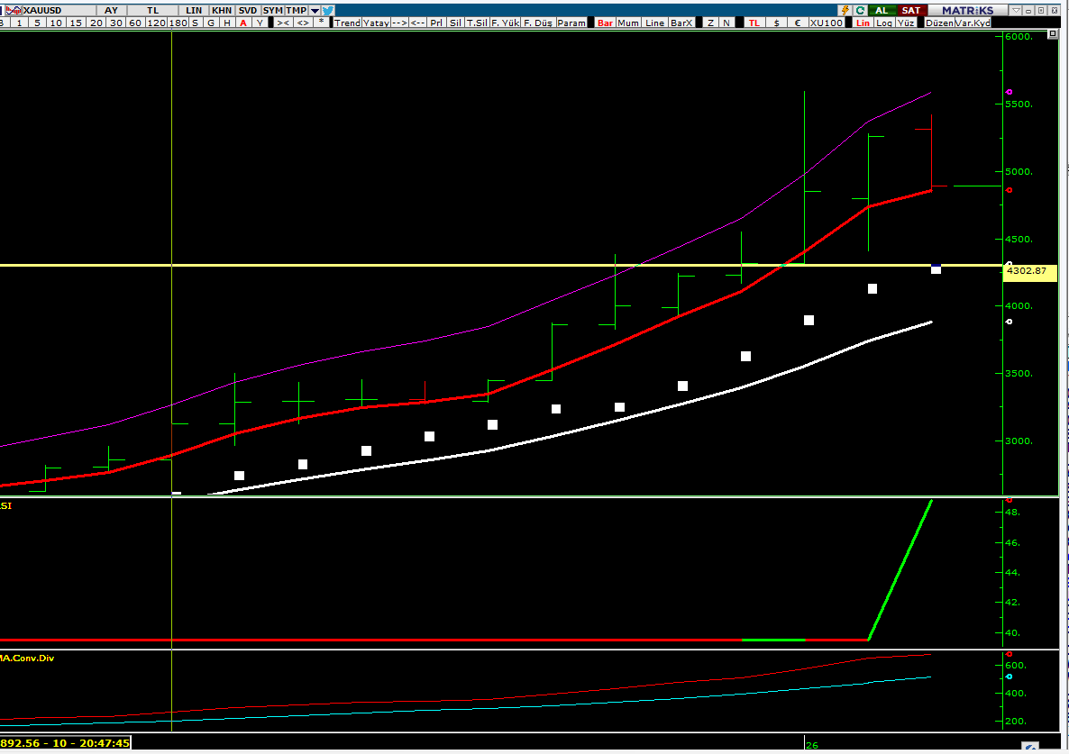The width and height of the screenshot is (1069, 754).
Task: Open the XAUUSD symbol field
Action: coord(58,10)
